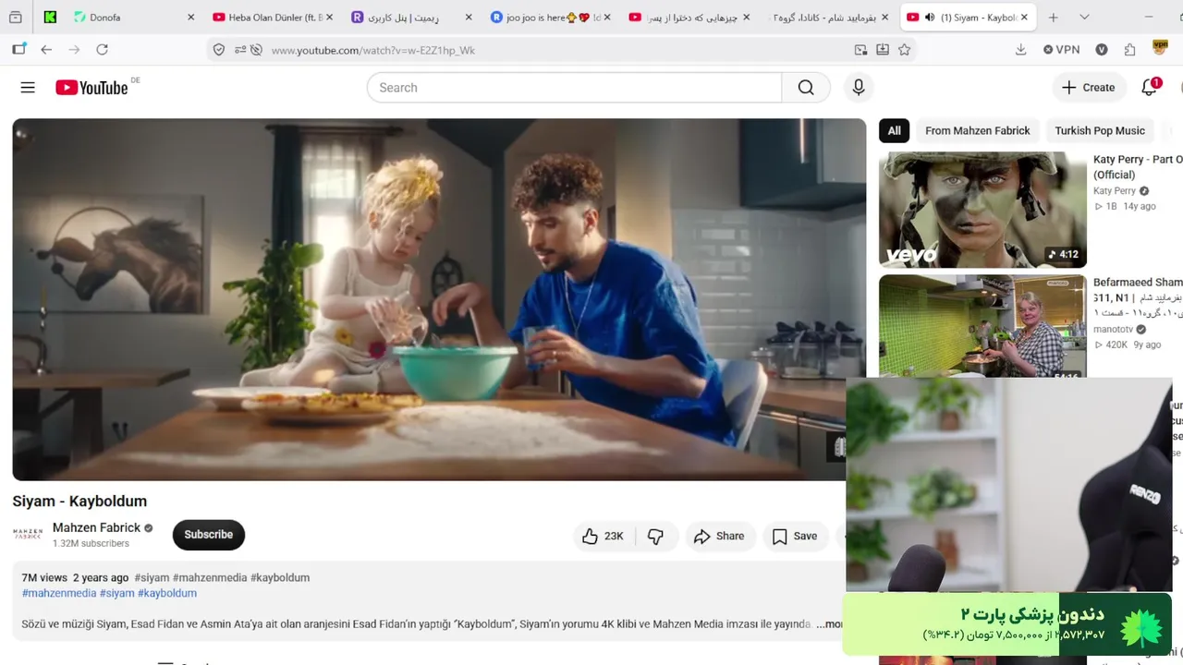
Task: Expand the video description with ...more
Action: (x=829, y=624)
